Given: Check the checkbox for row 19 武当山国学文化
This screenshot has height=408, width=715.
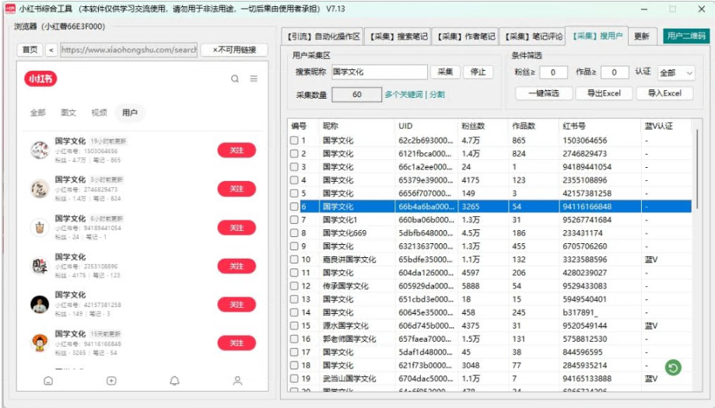Looking at the screenshot, I should 294,379.
